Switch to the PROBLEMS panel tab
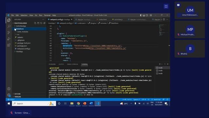The image size is (209, 118). [x=52, y=64]
